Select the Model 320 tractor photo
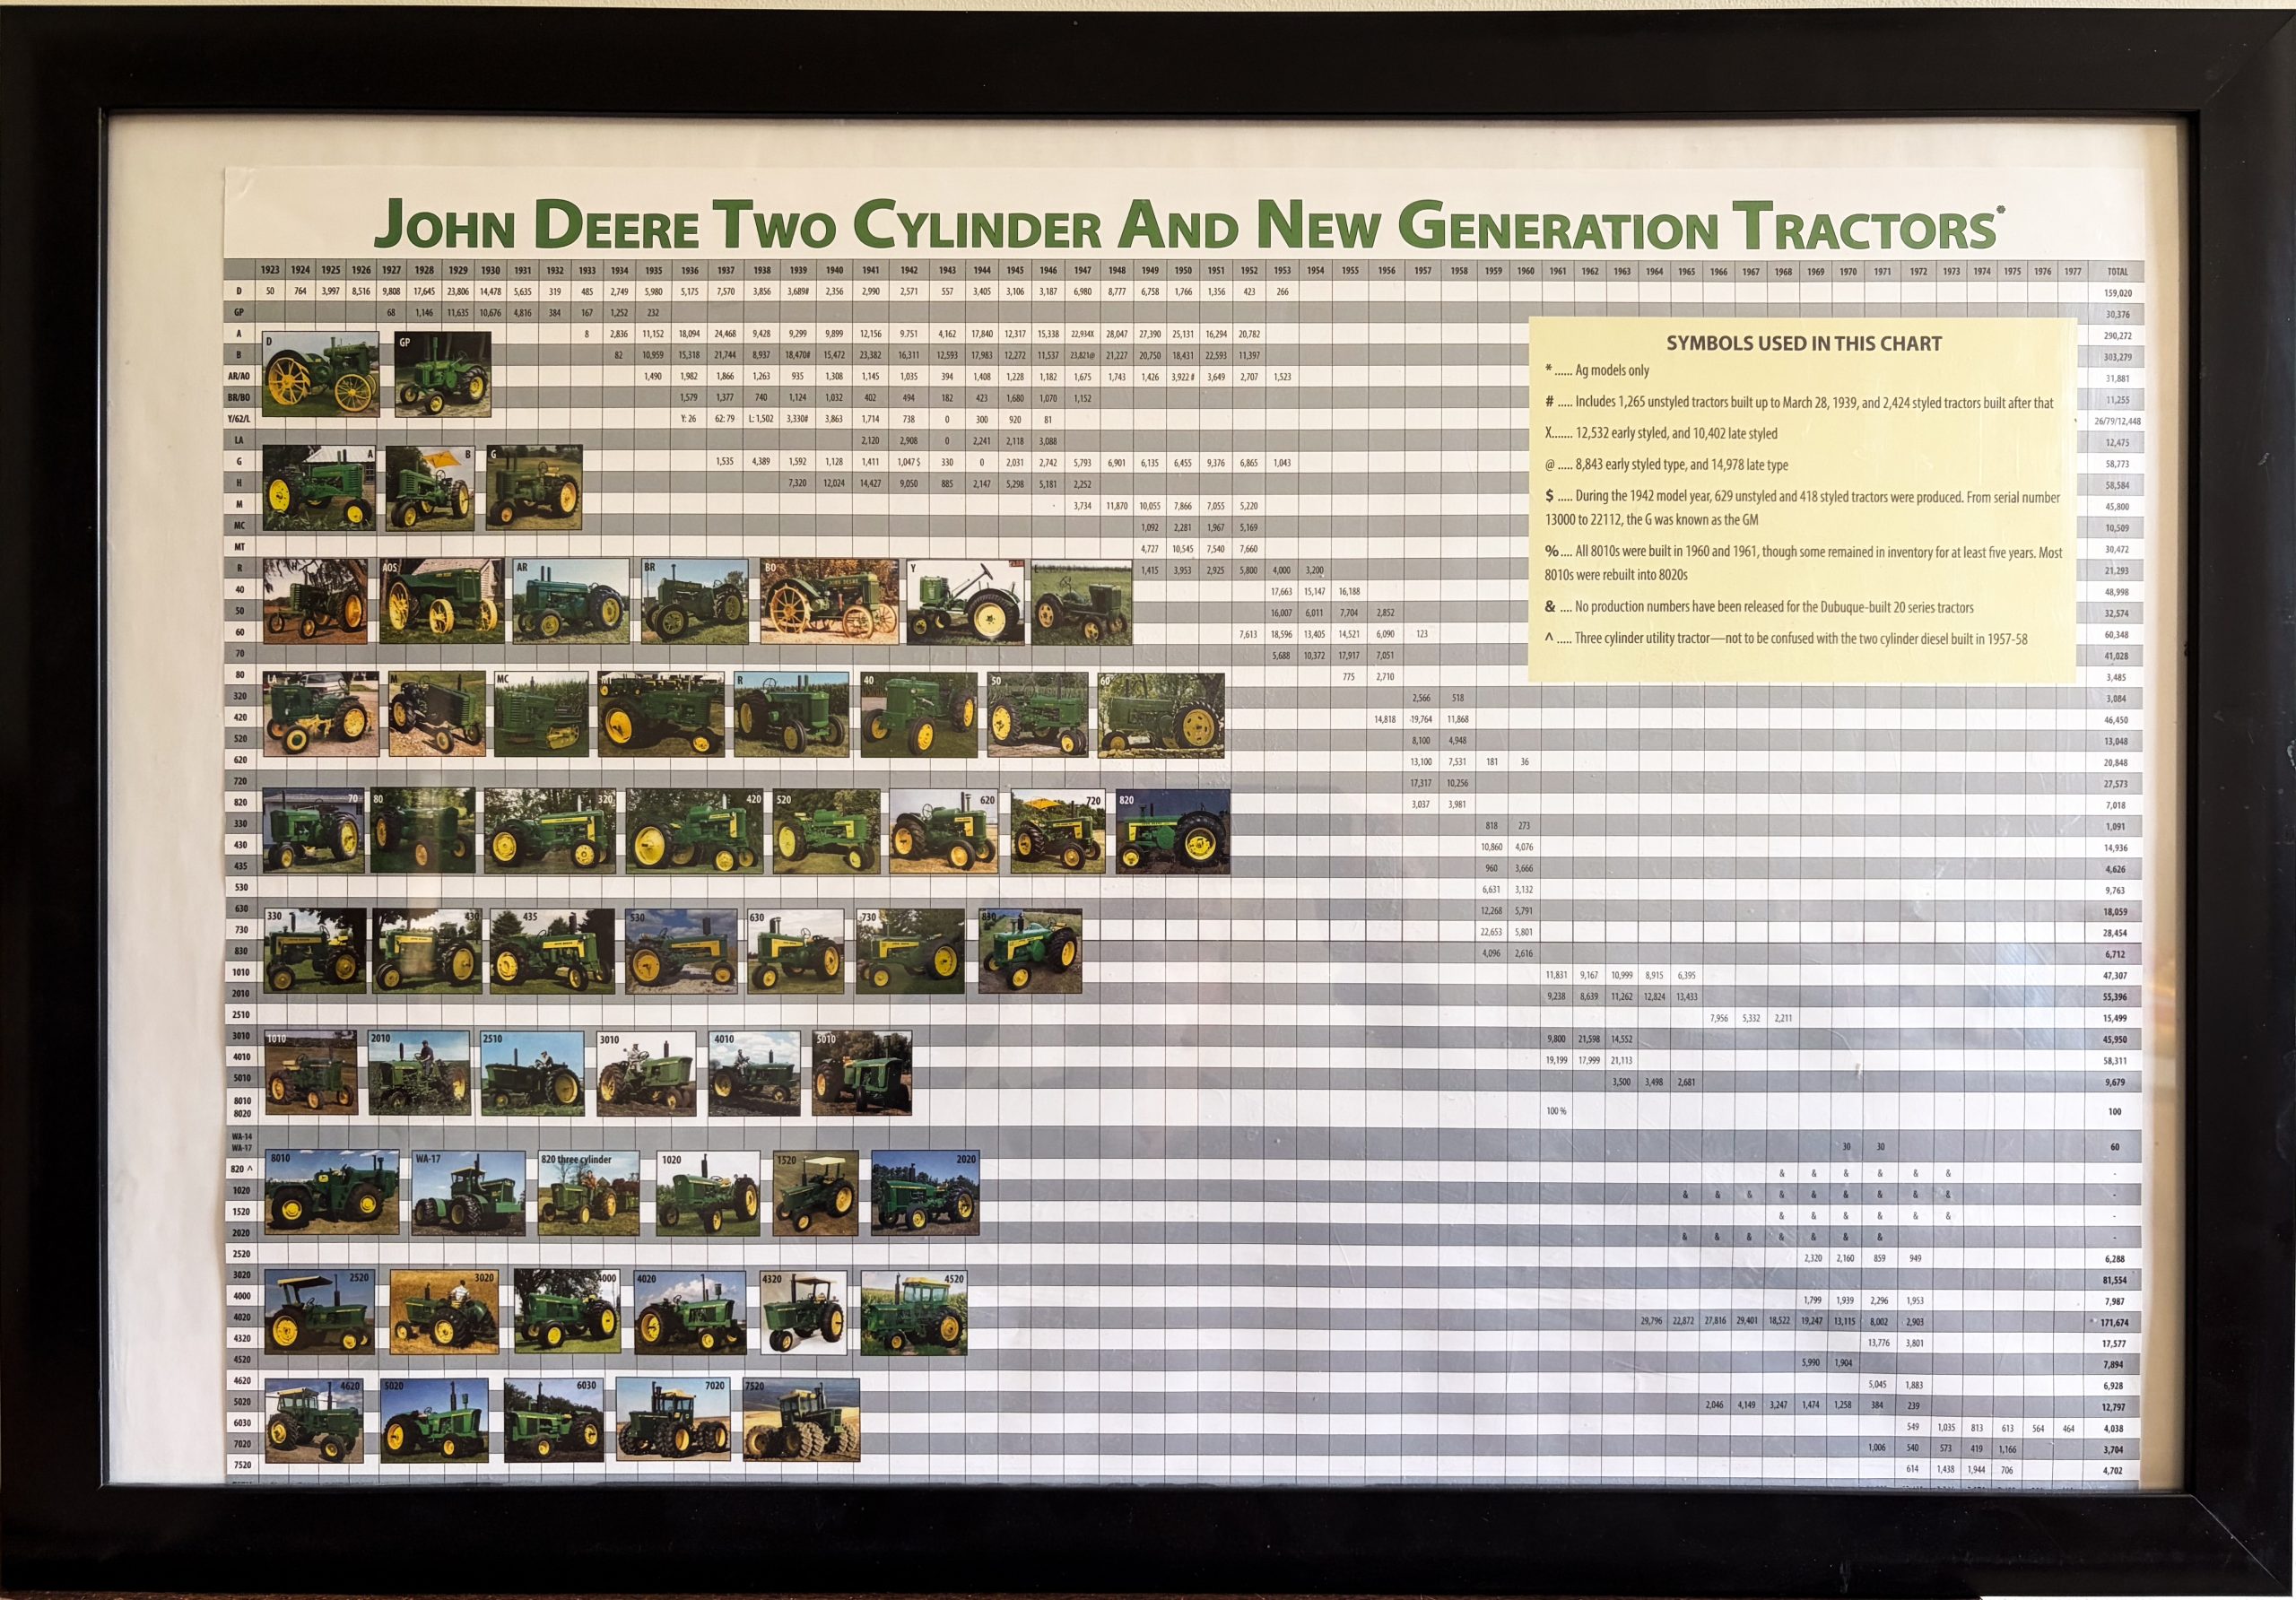The width and height of the screenshot is (2296, 1600). pos(549,831)
